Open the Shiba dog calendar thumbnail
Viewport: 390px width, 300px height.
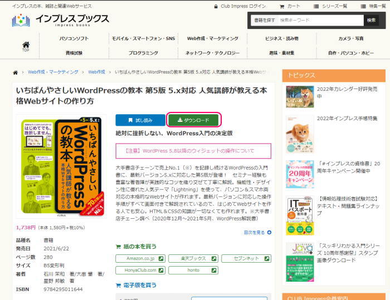[x=300, y=97]
